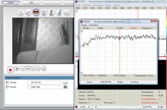Select the monitor screen capture source icon
Screen dimensions: 167x110
(36, 12)
